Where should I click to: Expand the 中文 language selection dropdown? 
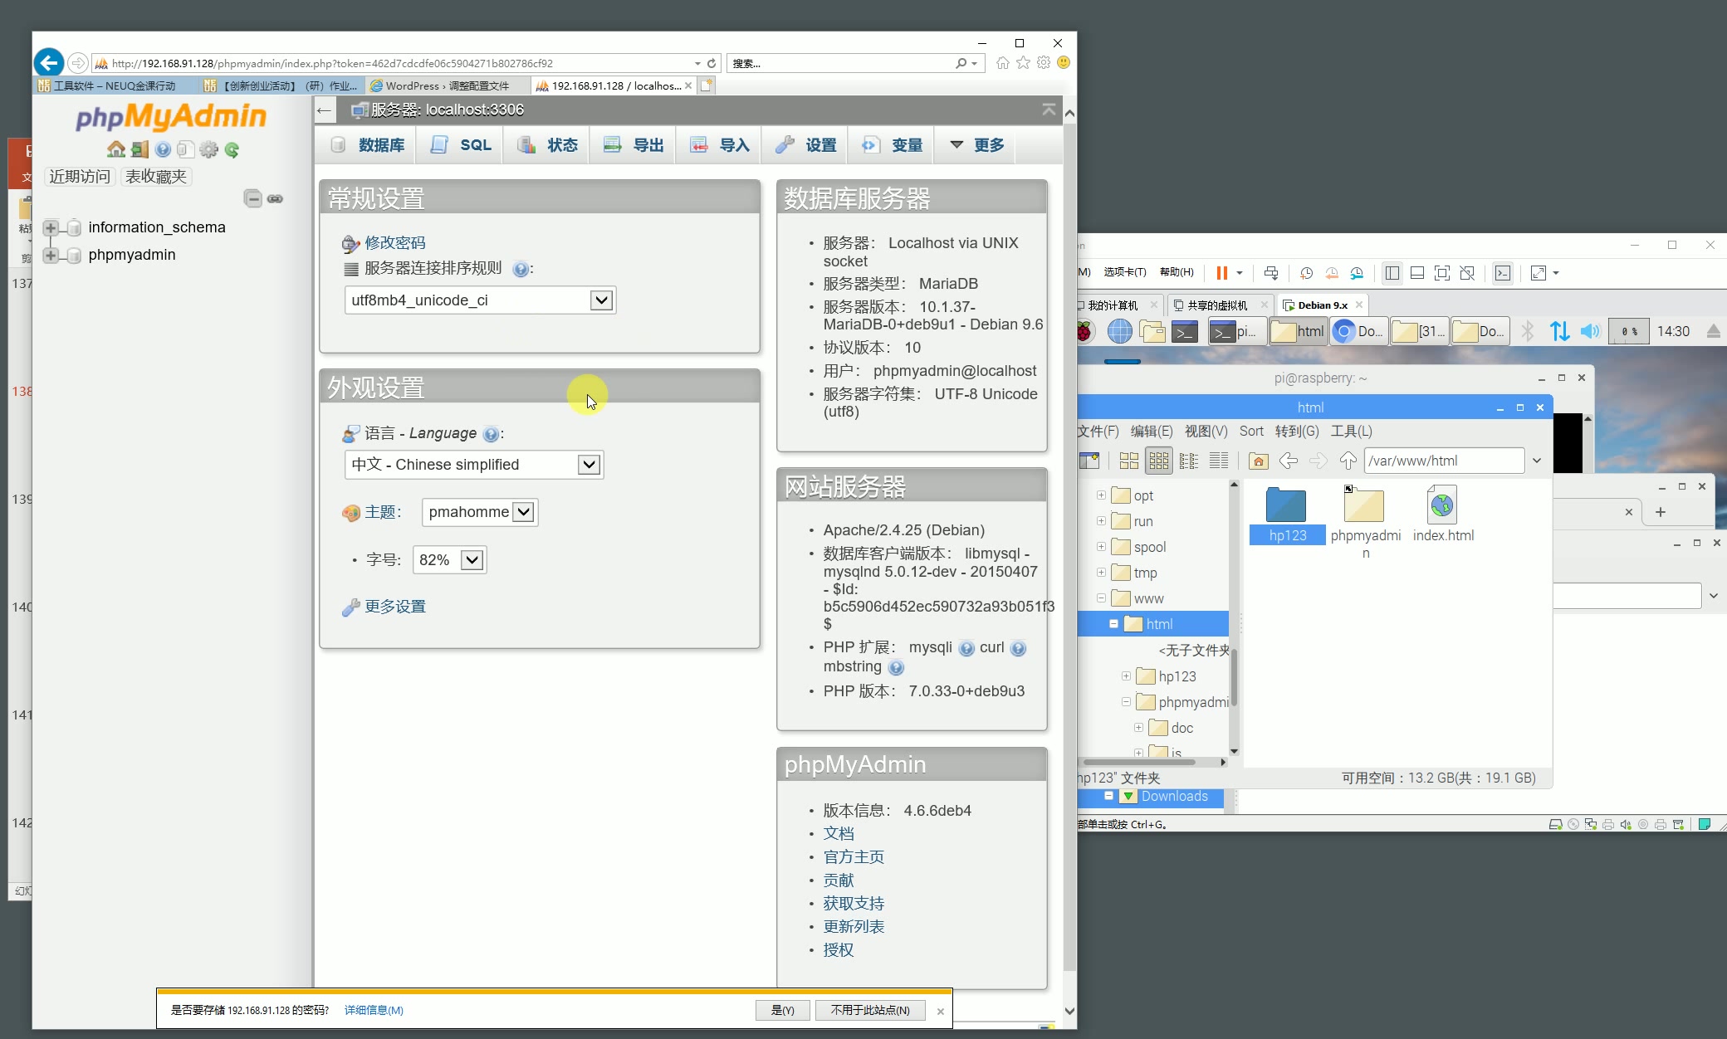(x=590, y=465)
